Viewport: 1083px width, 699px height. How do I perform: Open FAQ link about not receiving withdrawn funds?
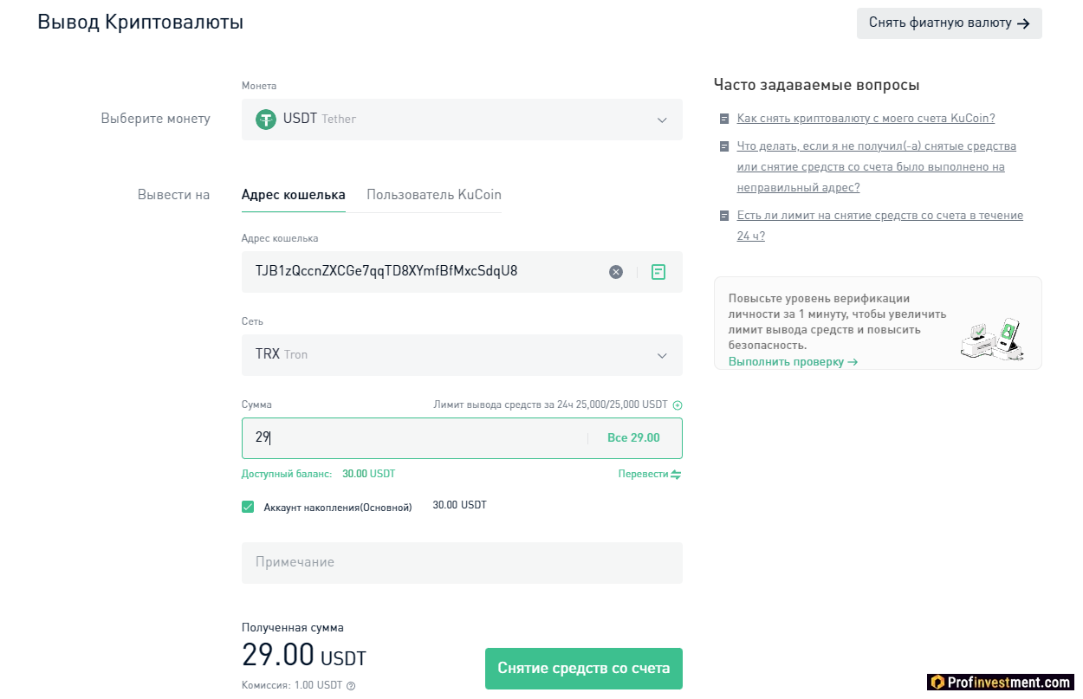pyautogui.click(x=877, y=167)
